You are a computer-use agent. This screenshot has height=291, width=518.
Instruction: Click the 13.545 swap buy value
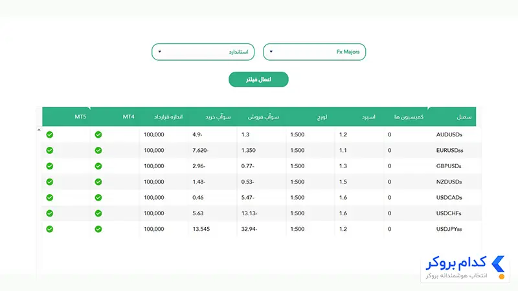[201, 229]
